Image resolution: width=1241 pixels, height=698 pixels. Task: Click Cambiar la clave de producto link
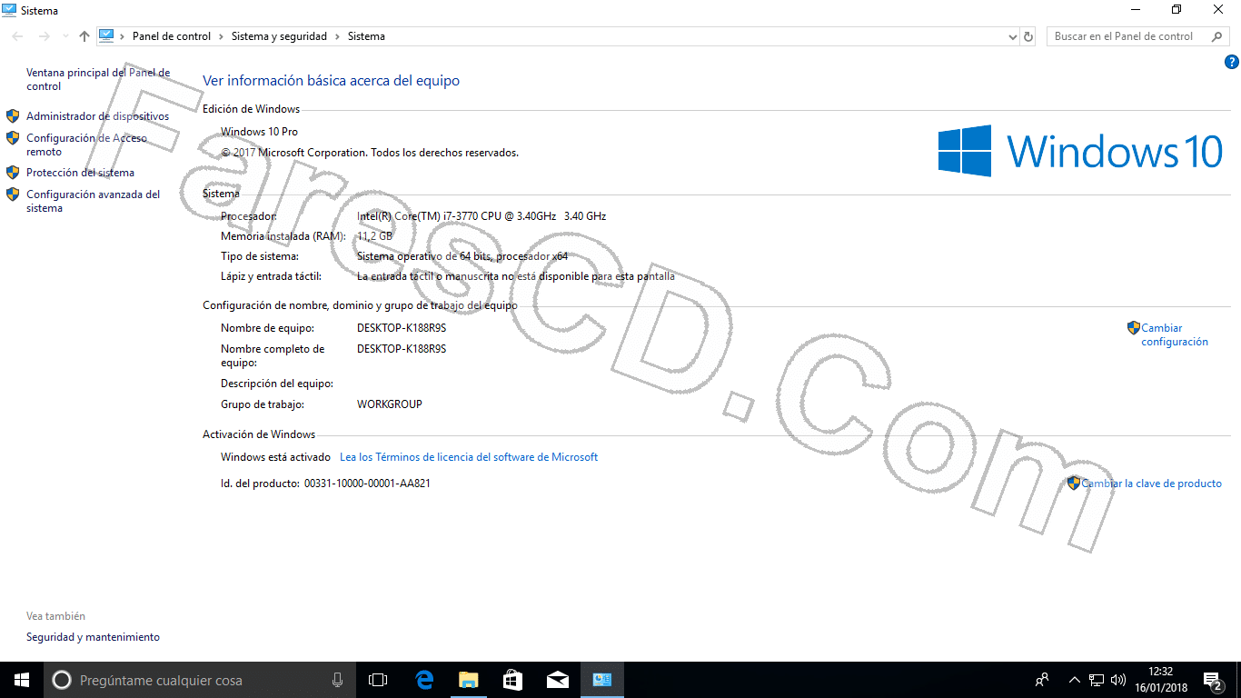(1151, 484)
